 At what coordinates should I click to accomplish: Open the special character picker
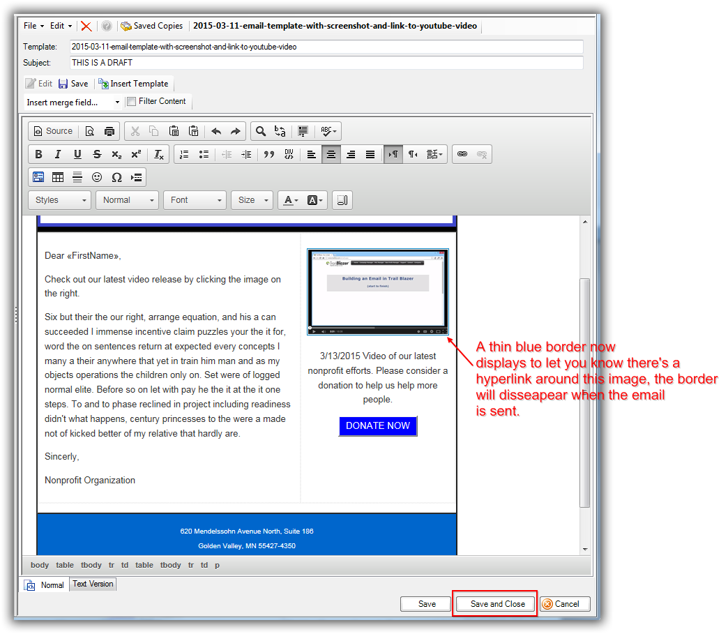click(116, 177)
